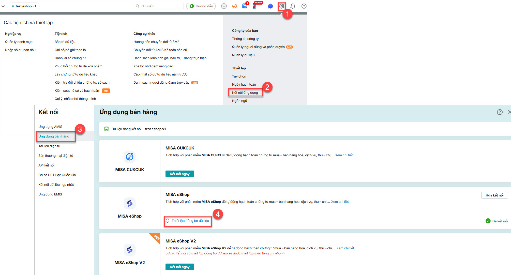Click the phone Yêu thích icon
The width and height of the screenshot is (511, 275).
click(254, 6)
